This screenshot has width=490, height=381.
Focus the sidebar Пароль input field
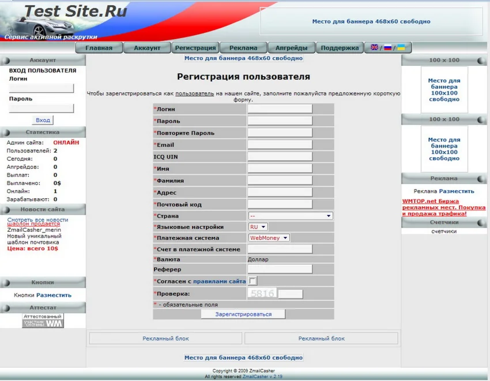42,108
